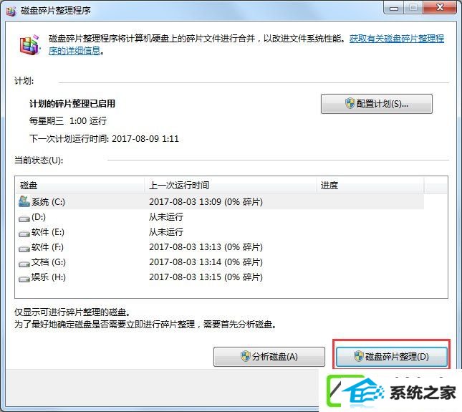Click the 配置计划(S)... button
This screenshot has height=412, width=462.
click(x=377, y=104)
